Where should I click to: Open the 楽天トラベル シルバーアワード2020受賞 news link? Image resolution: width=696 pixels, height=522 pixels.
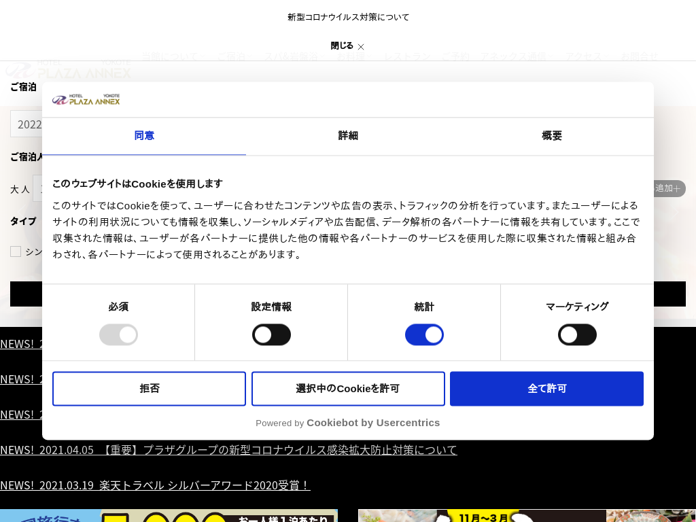(156, 485)
